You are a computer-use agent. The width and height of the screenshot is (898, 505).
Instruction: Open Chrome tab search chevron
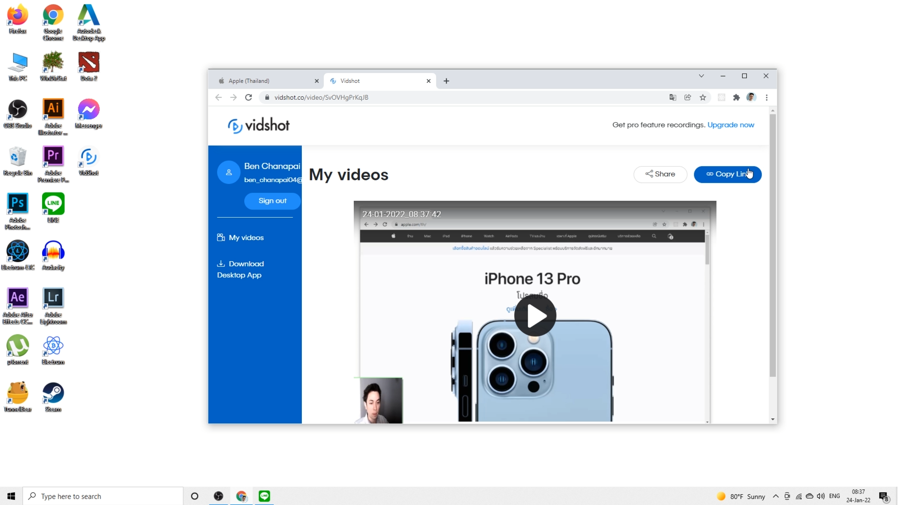tap(701, 76)
